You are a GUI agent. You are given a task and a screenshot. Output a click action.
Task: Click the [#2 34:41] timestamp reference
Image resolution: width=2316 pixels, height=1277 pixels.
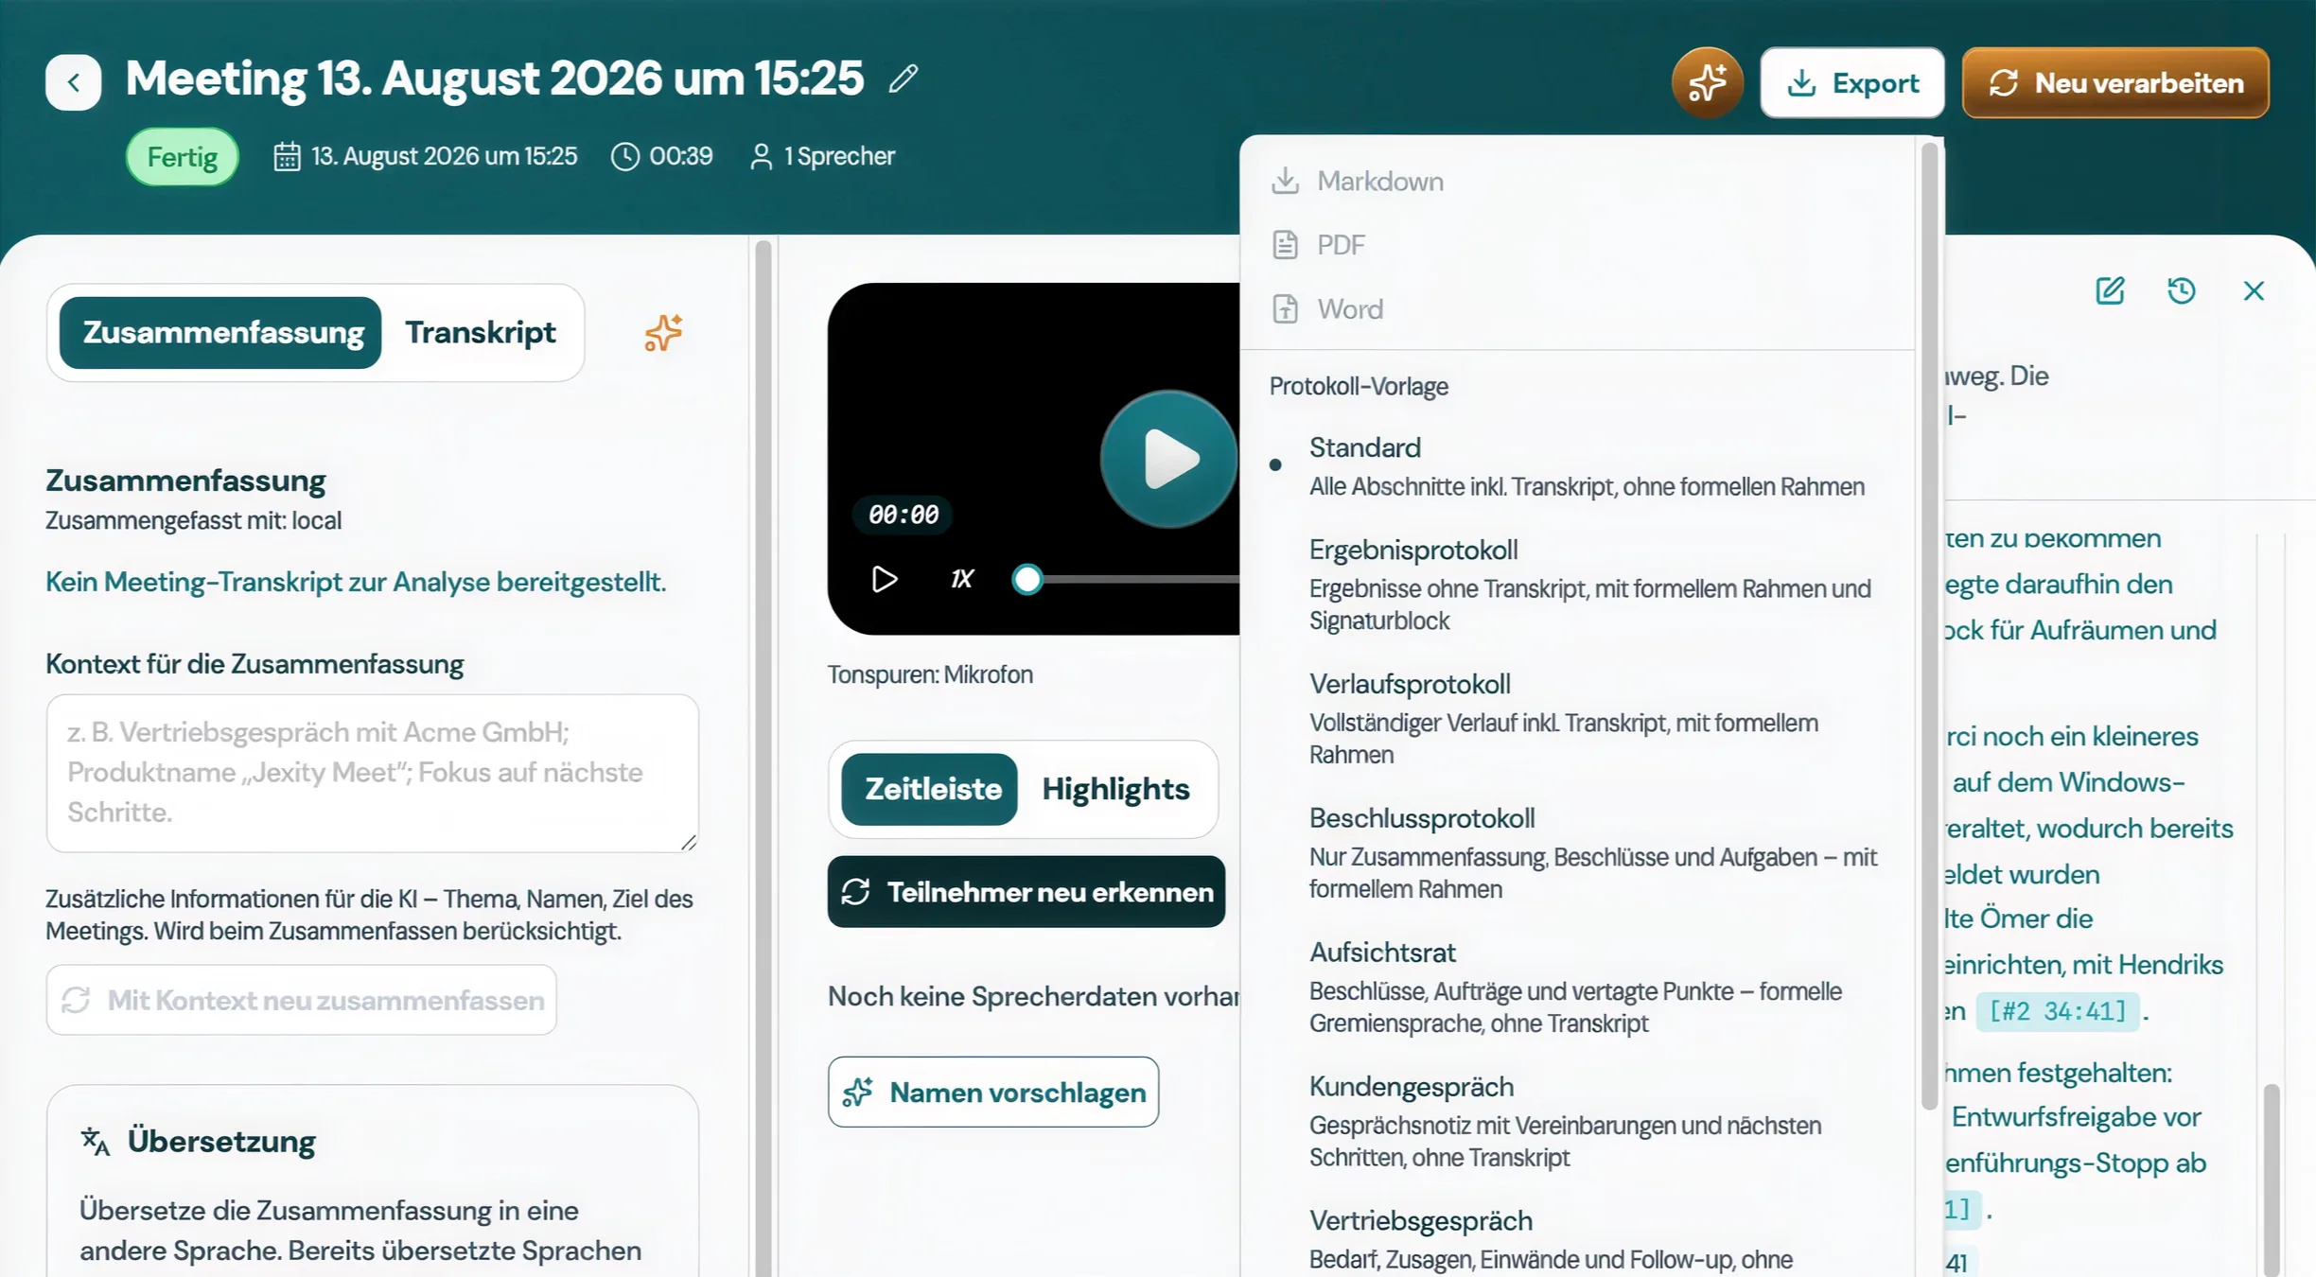[x=2057, y=1011]
